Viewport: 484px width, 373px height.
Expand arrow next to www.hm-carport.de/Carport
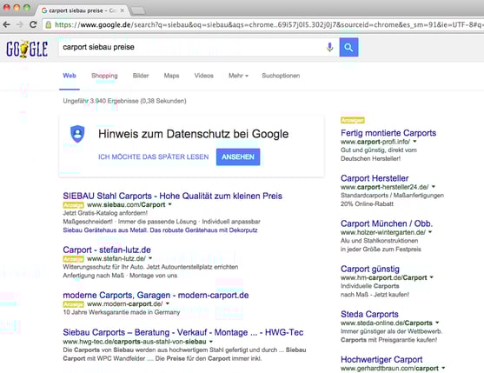432,277
